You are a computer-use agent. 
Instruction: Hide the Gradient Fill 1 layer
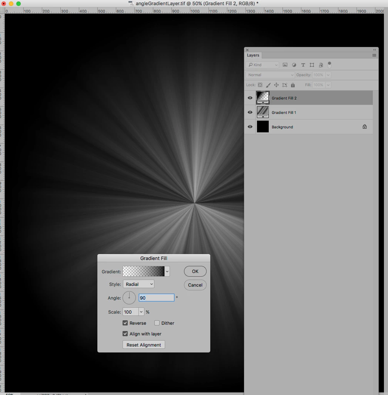(x=250, y=112)
